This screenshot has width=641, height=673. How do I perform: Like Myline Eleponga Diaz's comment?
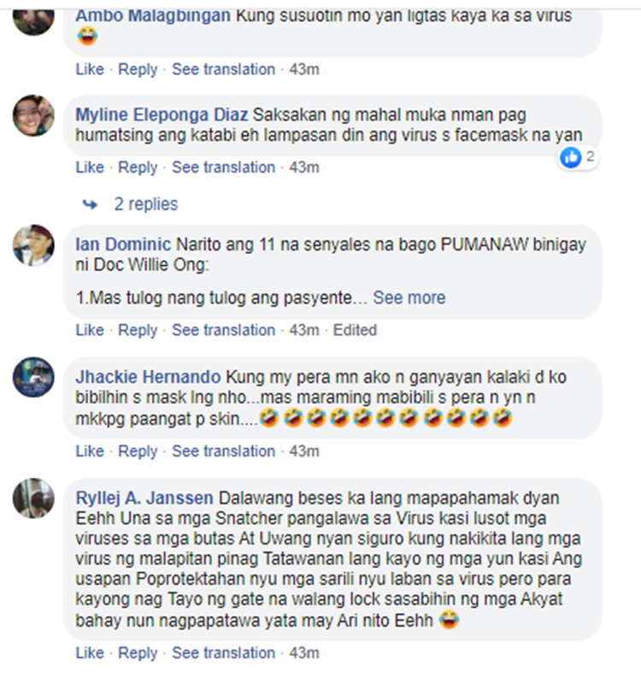coord(90,167)
